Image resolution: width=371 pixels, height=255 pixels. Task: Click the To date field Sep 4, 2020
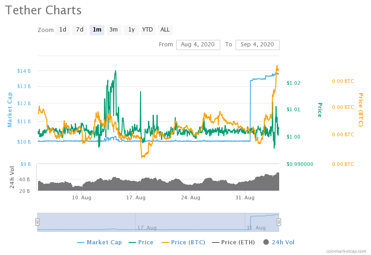(x=257, y=45)
